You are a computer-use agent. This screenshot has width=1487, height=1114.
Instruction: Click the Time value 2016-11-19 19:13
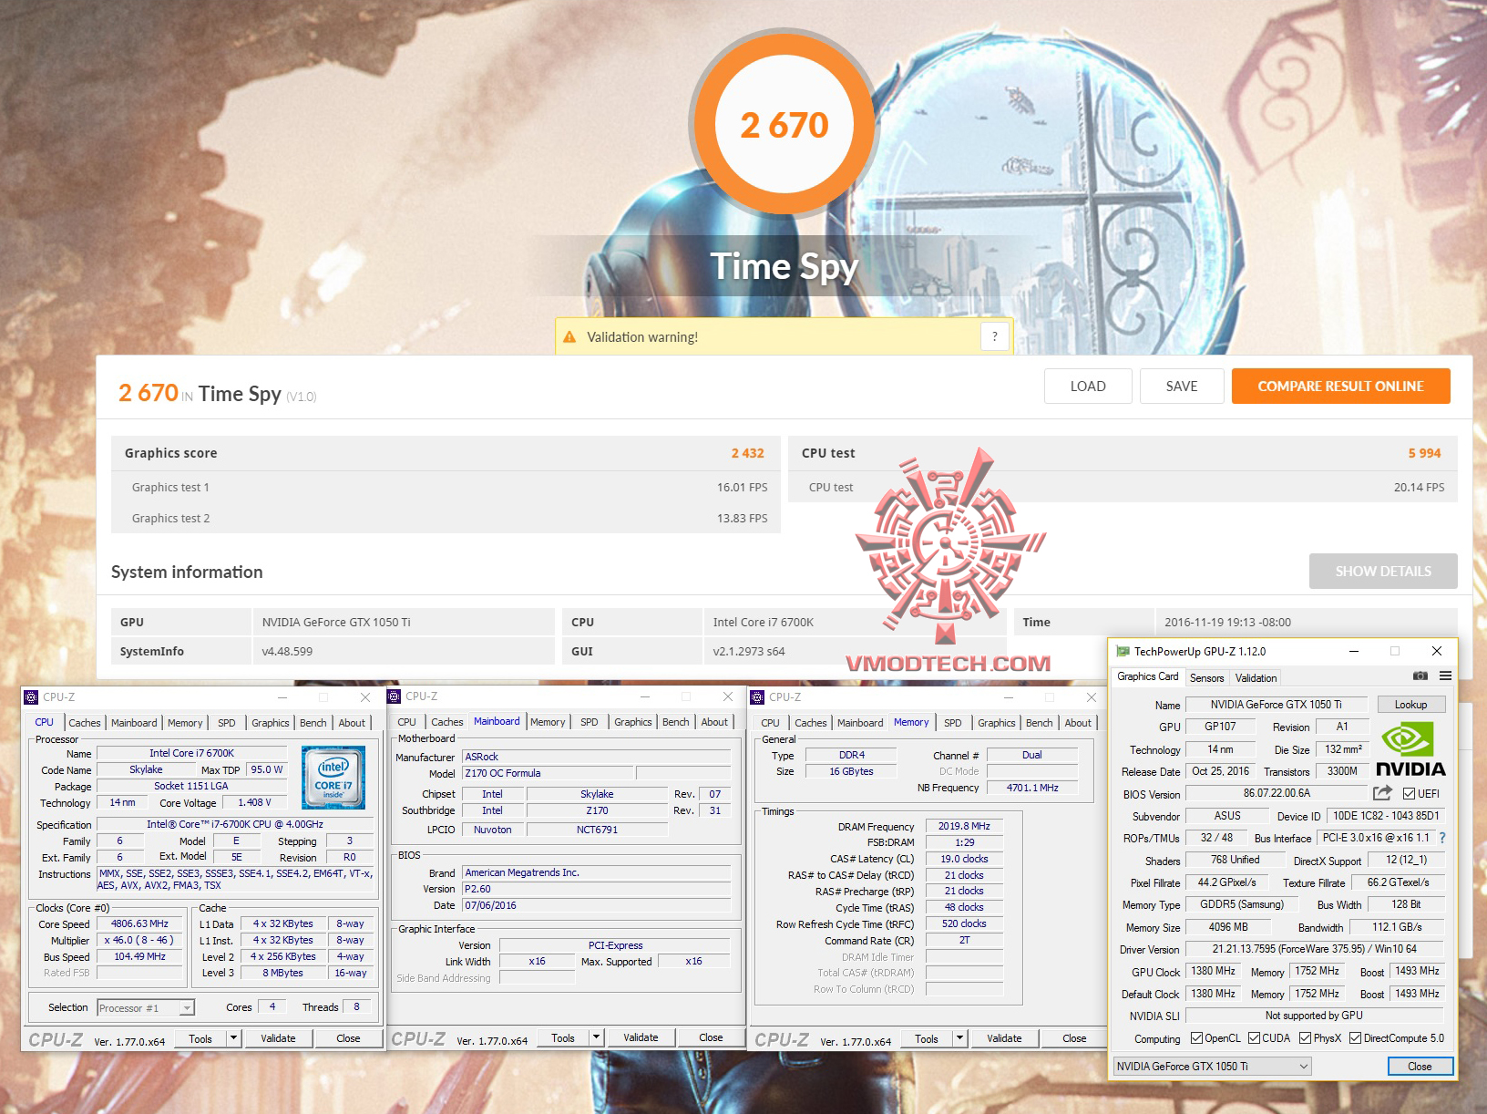pos(1227,623)
